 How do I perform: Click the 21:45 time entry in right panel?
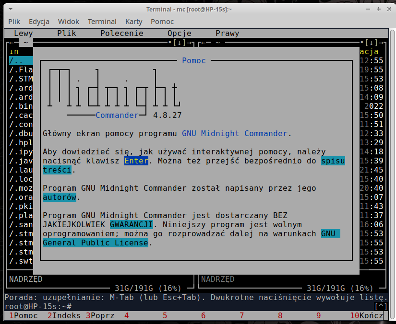coord(371,170)
